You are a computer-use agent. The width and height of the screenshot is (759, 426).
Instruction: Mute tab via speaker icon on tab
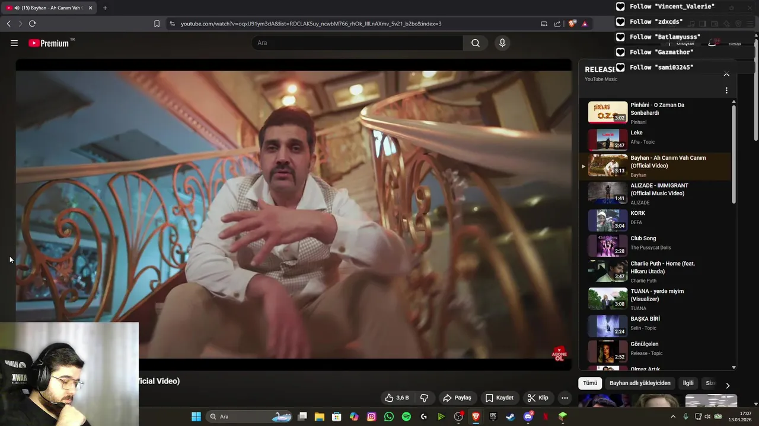[16, 8]
